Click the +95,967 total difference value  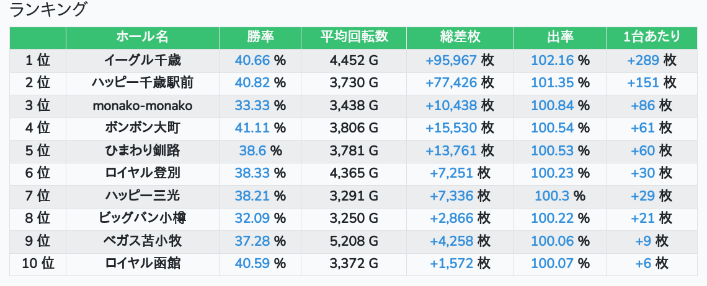pos(451,60)
